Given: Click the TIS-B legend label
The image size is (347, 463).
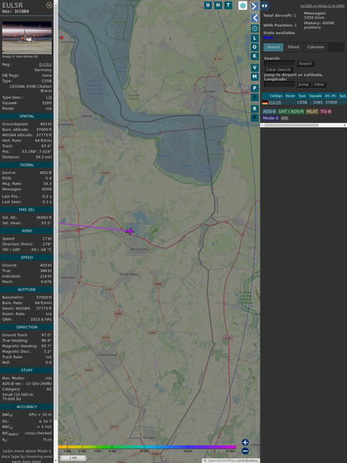Looking at the screenshot, I should (x=325, y=112).
